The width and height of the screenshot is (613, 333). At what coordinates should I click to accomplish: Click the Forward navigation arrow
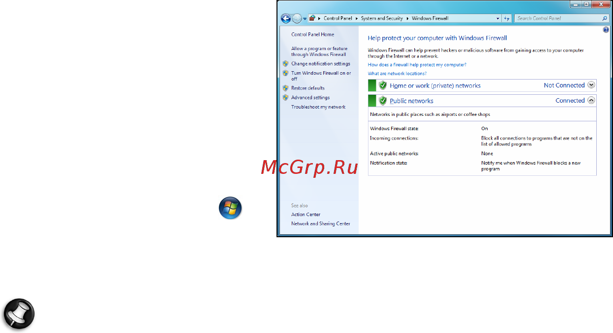(297, 18)
